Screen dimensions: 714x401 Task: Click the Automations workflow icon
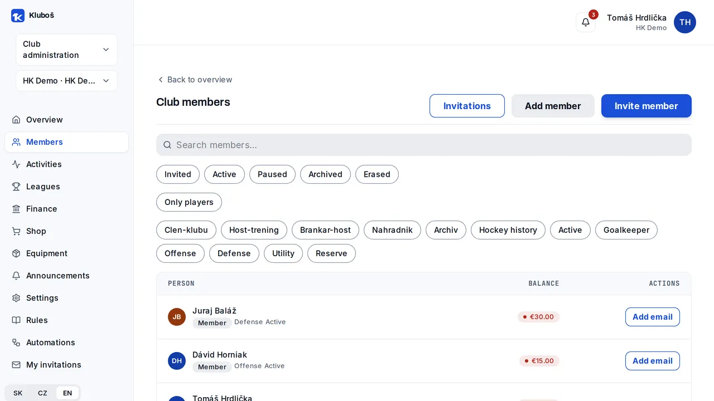16,343
